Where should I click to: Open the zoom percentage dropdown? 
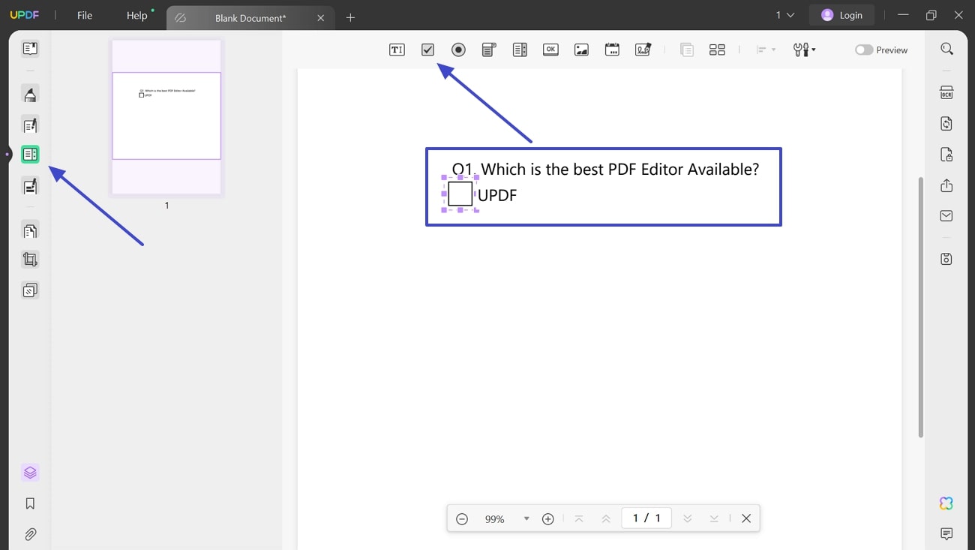coord(525,518)
